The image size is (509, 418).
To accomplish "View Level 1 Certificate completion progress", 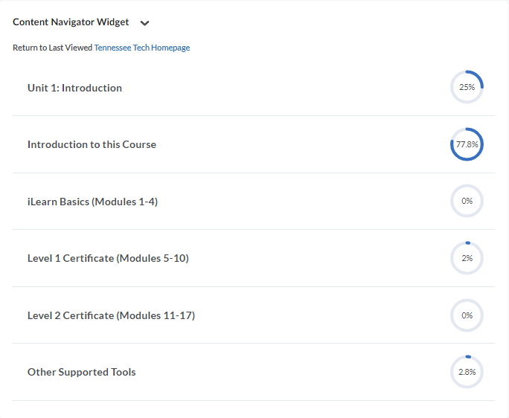I will 467,258.
